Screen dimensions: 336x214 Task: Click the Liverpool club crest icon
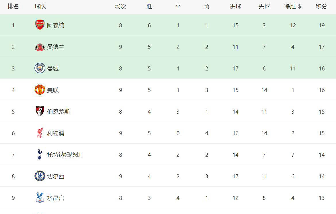(40, 133)
